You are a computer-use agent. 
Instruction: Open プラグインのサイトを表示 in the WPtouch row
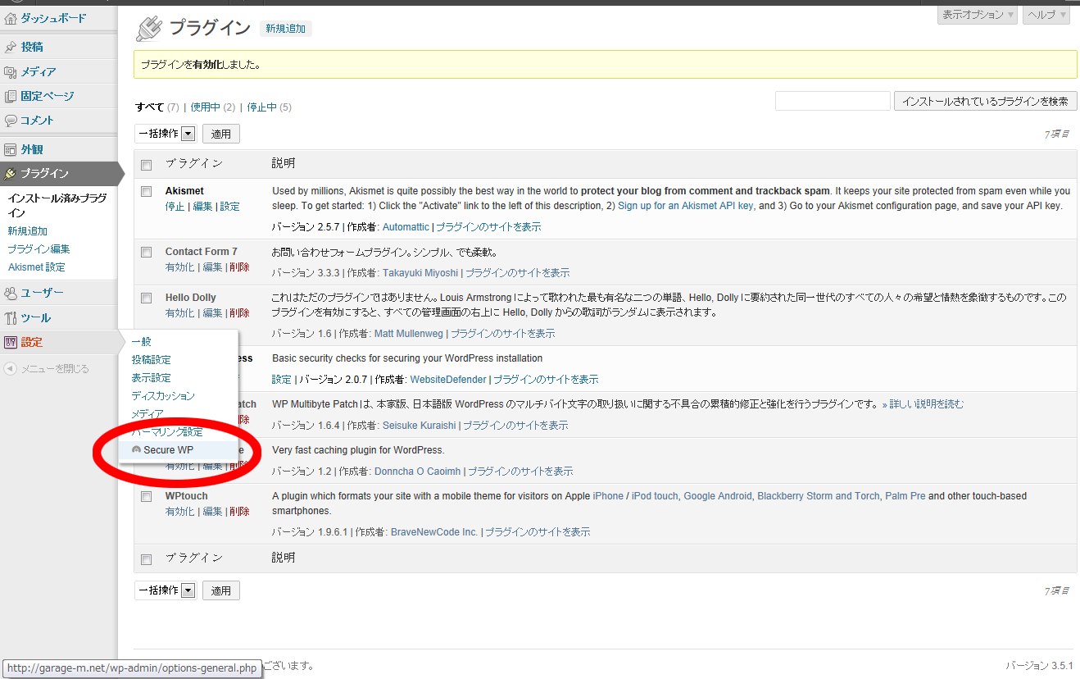pyautogui.click(x=538, y=532)
